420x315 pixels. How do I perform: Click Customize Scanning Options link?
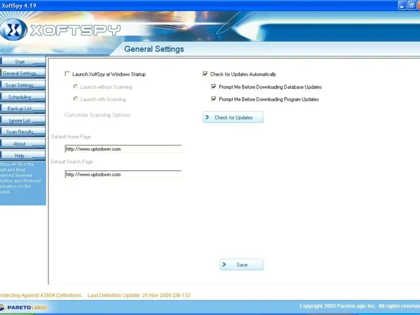click(97, 115)
